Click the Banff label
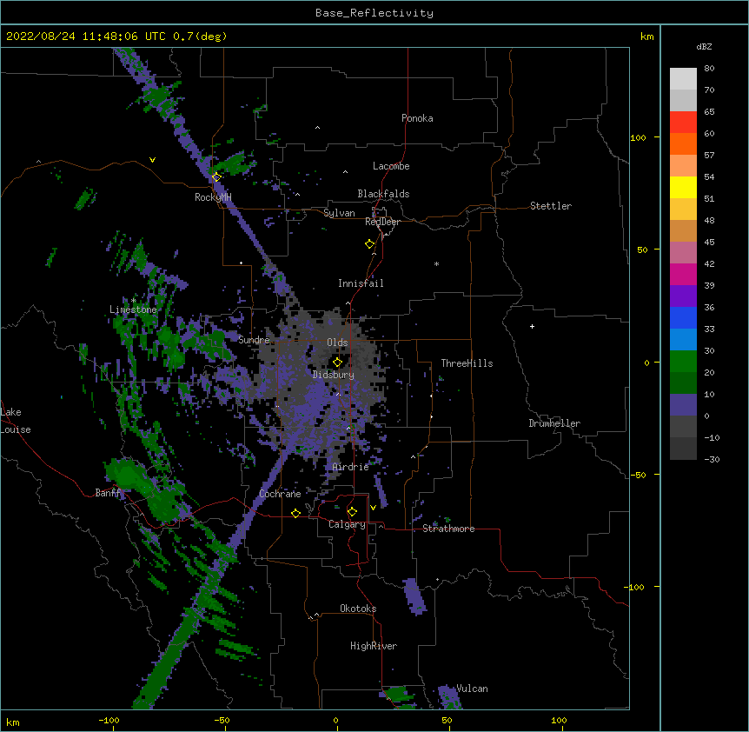Viewport: 749px width, 732px height. tap(108, 493)
